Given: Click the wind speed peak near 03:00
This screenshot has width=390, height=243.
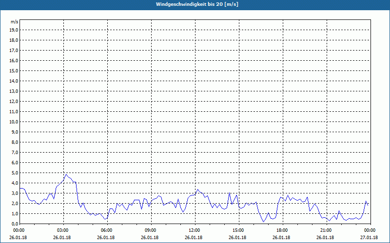Looking at the screenshot, I should (x=66, y=174).
